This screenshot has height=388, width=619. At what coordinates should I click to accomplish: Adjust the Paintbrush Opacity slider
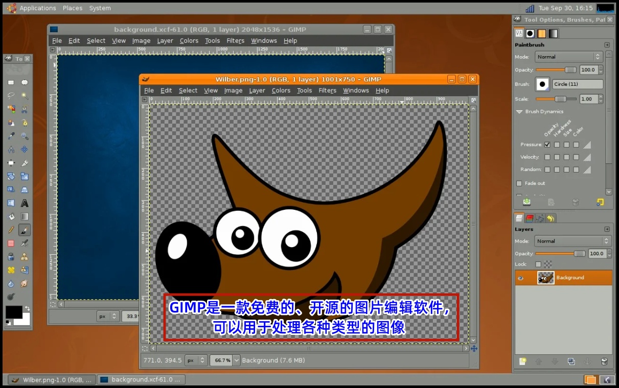pyautogui.click(x=556, y=70)
